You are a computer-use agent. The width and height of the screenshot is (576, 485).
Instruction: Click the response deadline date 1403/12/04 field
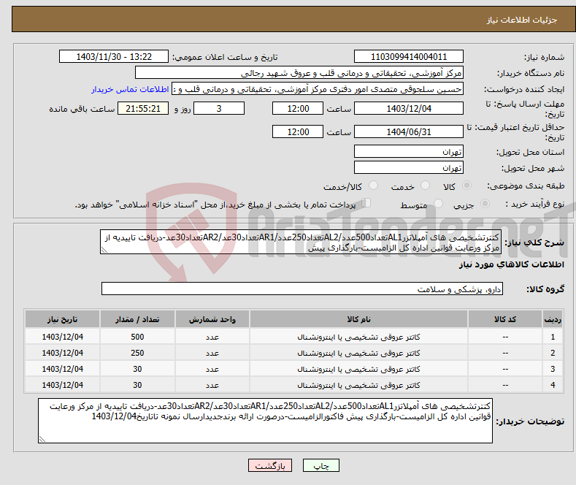point(409,108)
